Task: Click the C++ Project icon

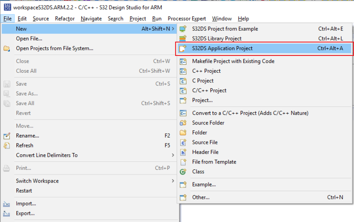Action: tap(183, 71)
